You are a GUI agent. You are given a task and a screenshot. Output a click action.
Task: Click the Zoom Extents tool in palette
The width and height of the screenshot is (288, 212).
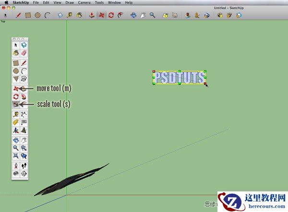click(16, 156)
